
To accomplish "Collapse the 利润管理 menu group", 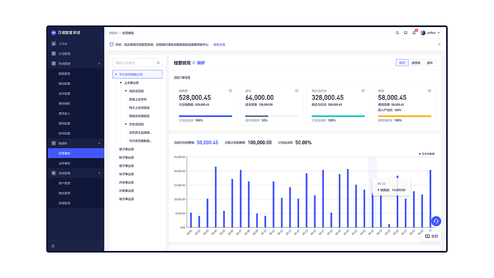I will [x=99, y=64].
